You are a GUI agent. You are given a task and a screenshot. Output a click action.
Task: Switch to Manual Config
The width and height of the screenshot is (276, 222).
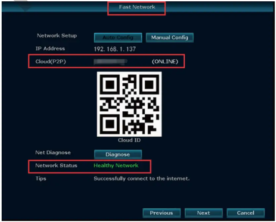pos(170,37)
